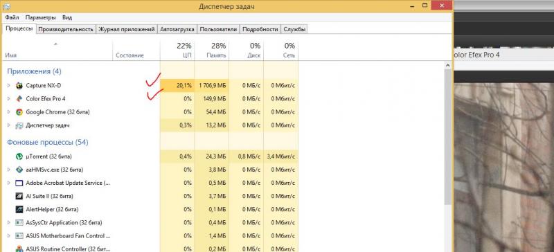
Task: Switch to the Пользователи tab
Action: pos(218,29)
